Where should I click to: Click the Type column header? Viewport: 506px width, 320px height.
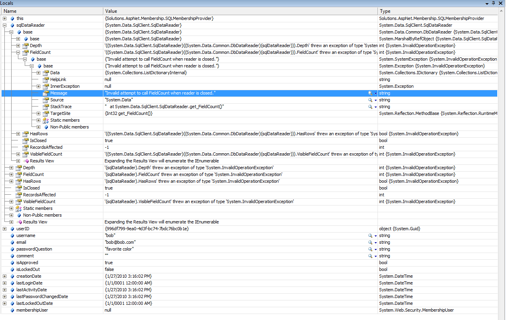click(x=439, y=11)
